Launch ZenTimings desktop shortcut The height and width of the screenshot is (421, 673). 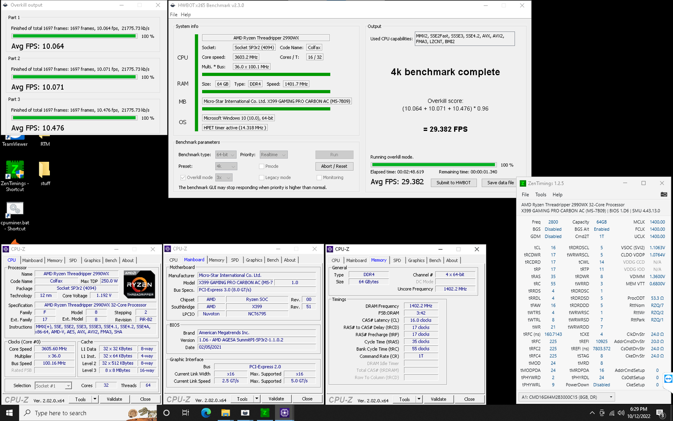[15, 176]
